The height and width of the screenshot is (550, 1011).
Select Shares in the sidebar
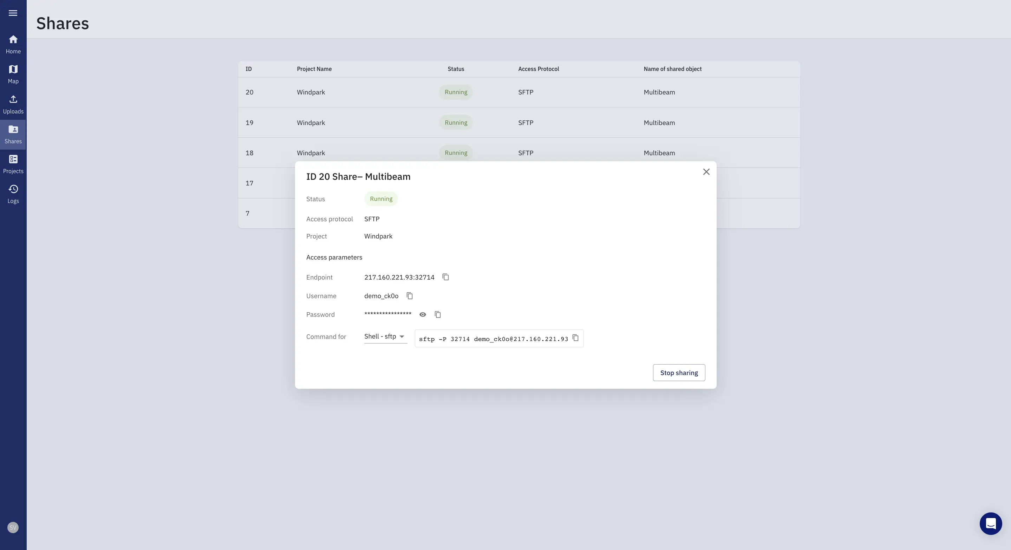[13, 134]
